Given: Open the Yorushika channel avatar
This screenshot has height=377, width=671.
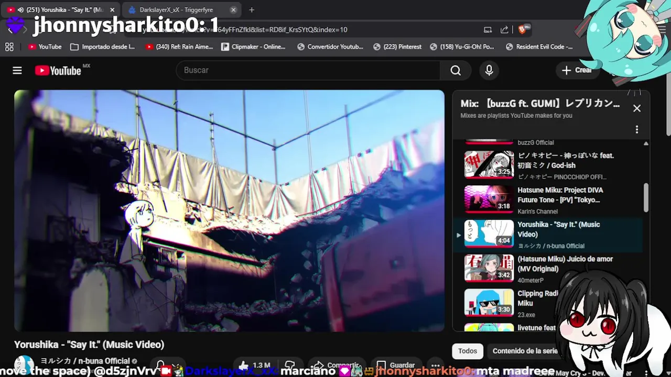Looking at the screenshot, I should point(24,365).
